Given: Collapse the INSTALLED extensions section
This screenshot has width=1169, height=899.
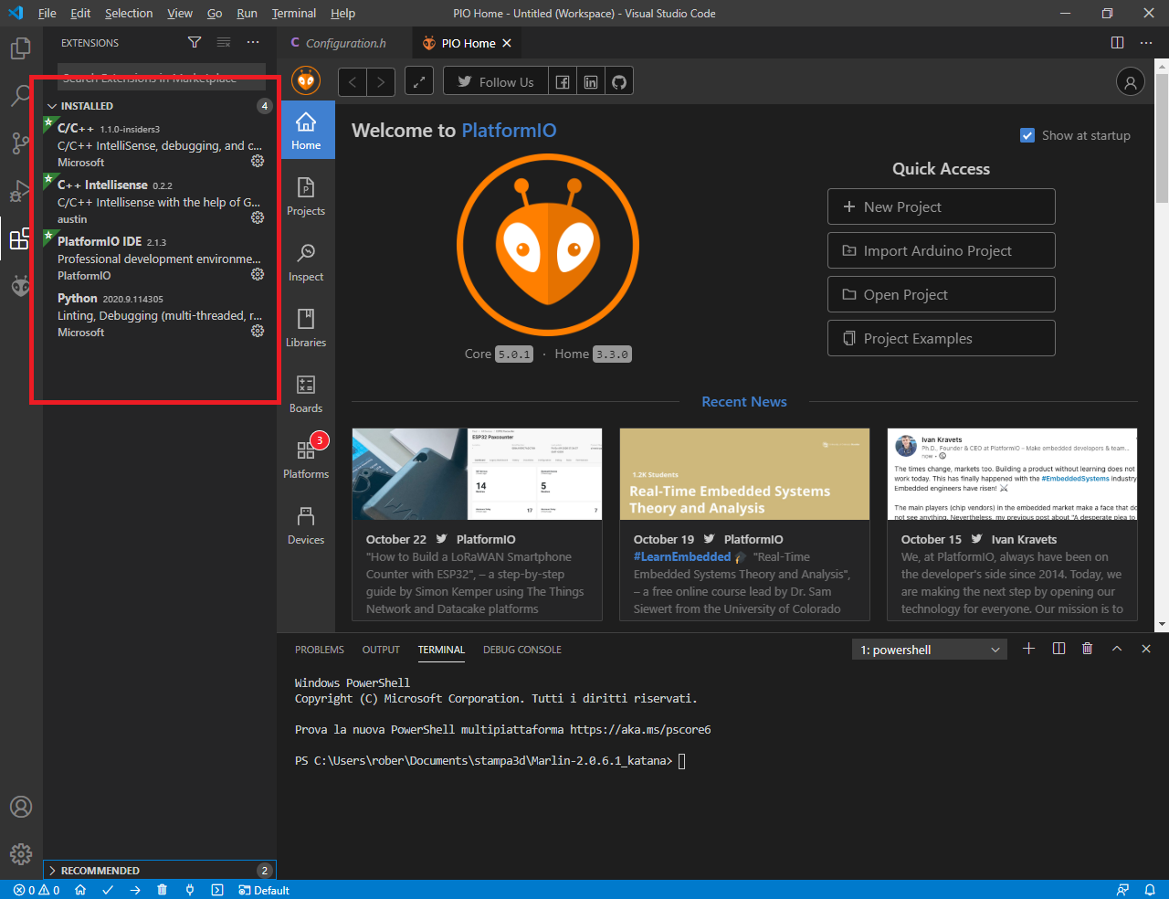Looking at the screenshot, I should [87, 106].
